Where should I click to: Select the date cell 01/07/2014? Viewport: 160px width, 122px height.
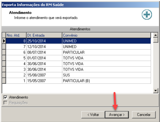click(44, 58)
